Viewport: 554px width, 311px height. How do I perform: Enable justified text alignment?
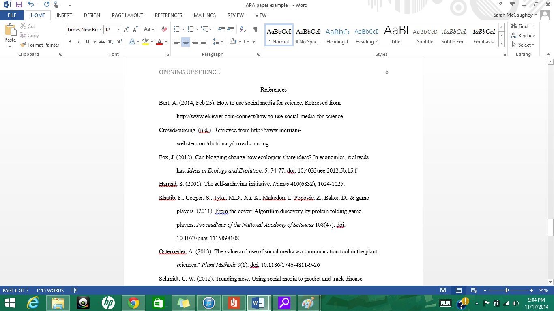203,42
